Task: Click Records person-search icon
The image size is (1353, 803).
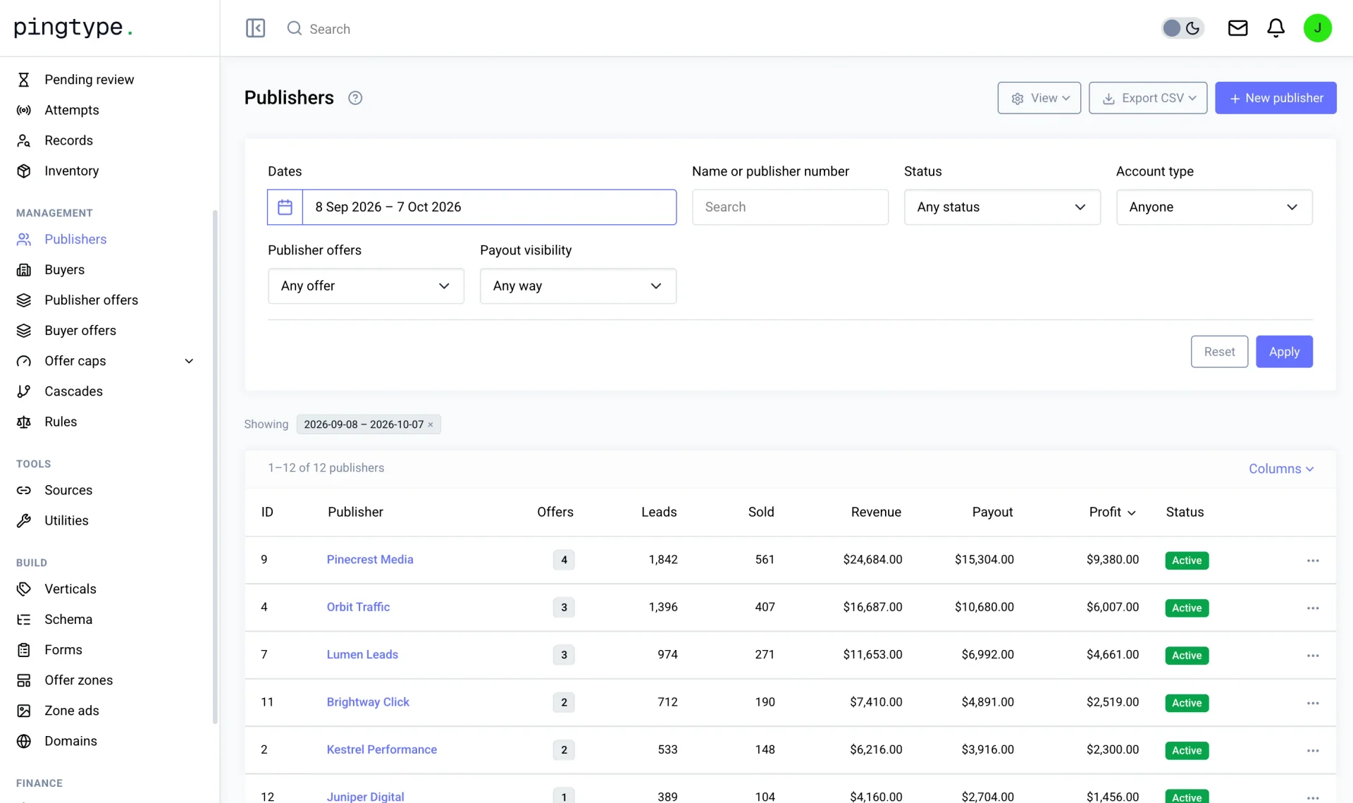Action: (24, 140)
